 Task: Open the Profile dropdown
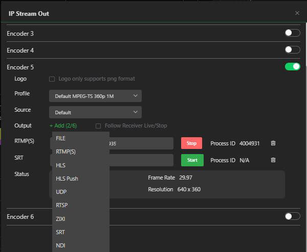pos(95,96)
